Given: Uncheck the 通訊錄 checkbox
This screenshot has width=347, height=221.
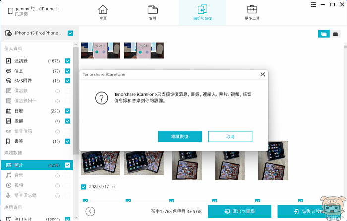Looking at the screenshot, I should 68,61.
